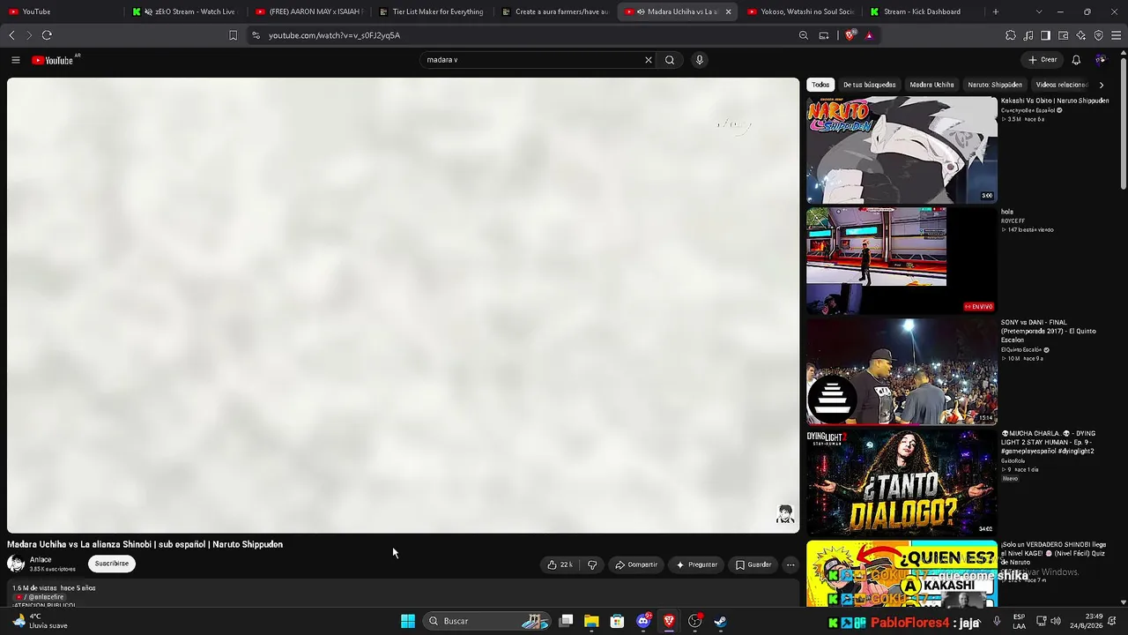Select the Madara Uchiha filter chip

931,85
